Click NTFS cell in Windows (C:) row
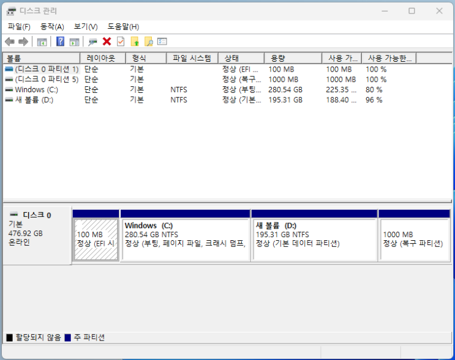The width and height of the screenshot is (455, 360). (178, 90)
